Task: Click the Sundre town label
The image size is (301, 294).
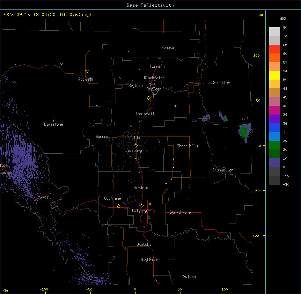Action: point(102,137)
